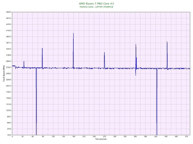Click the 210 tick on time axis
The height and width of the screenshot is (144, 193).
pyautogui.click(x=84, y=137)
